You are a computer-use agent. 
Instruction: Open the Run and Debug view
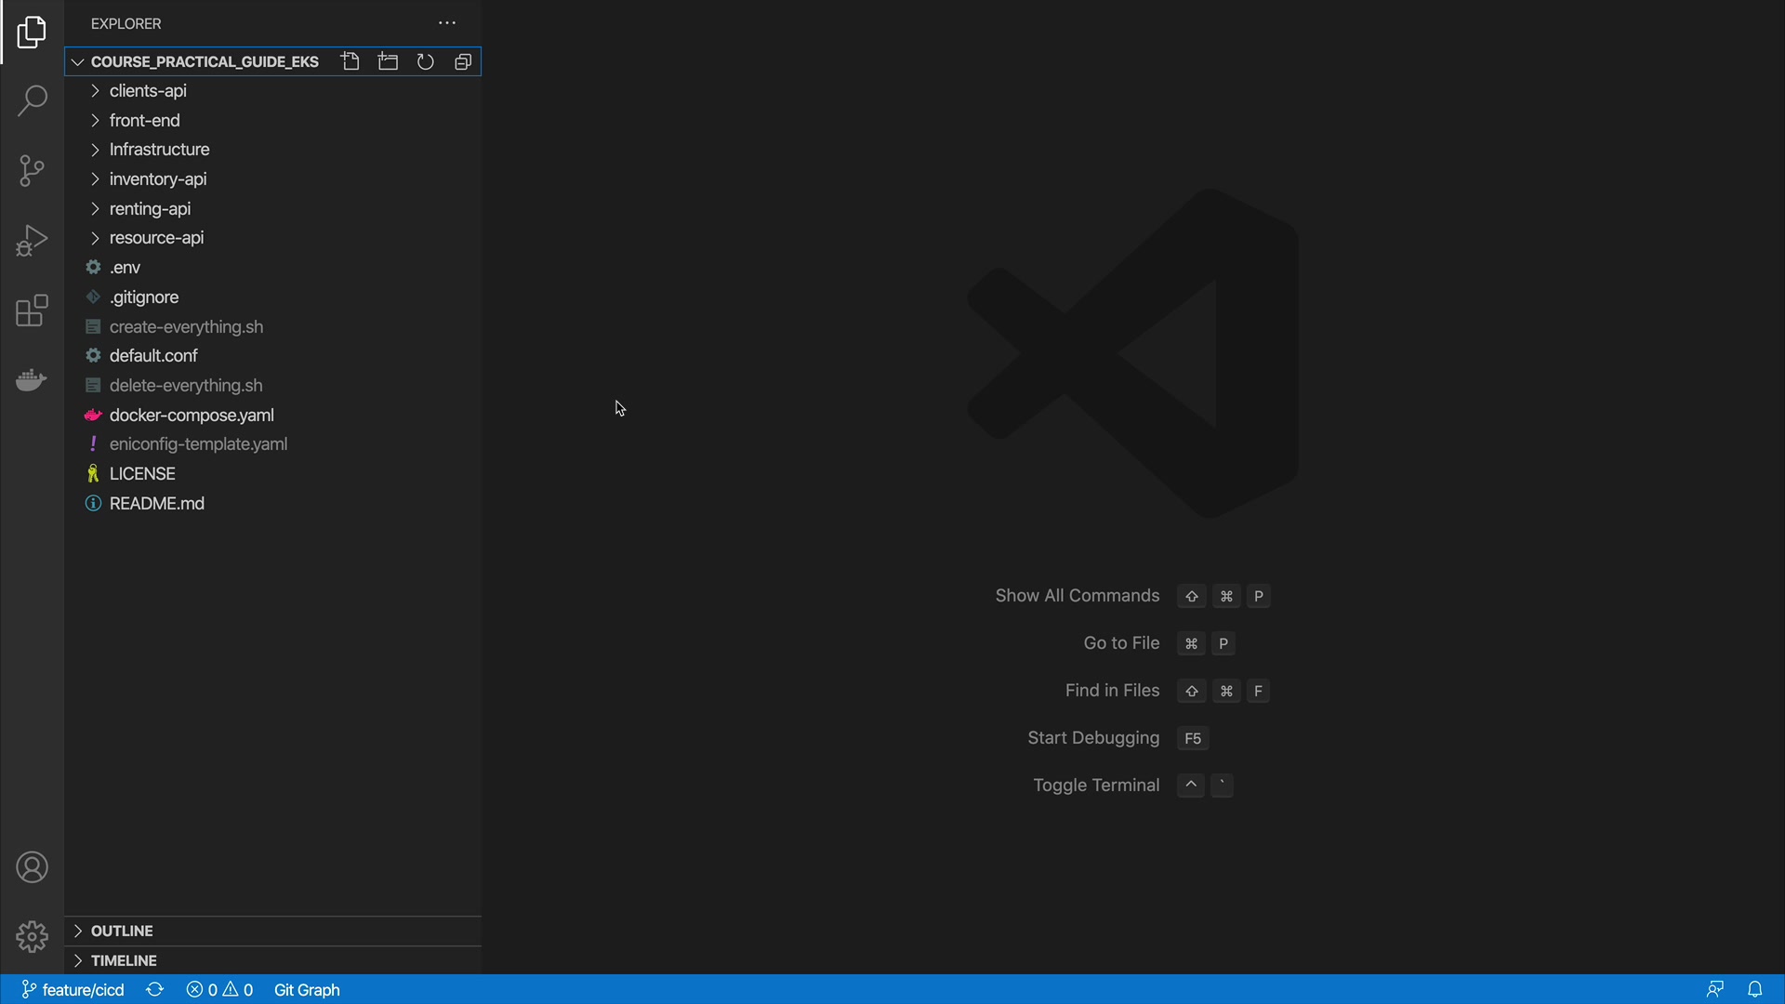pyautogui.click(x=32, y=241)
